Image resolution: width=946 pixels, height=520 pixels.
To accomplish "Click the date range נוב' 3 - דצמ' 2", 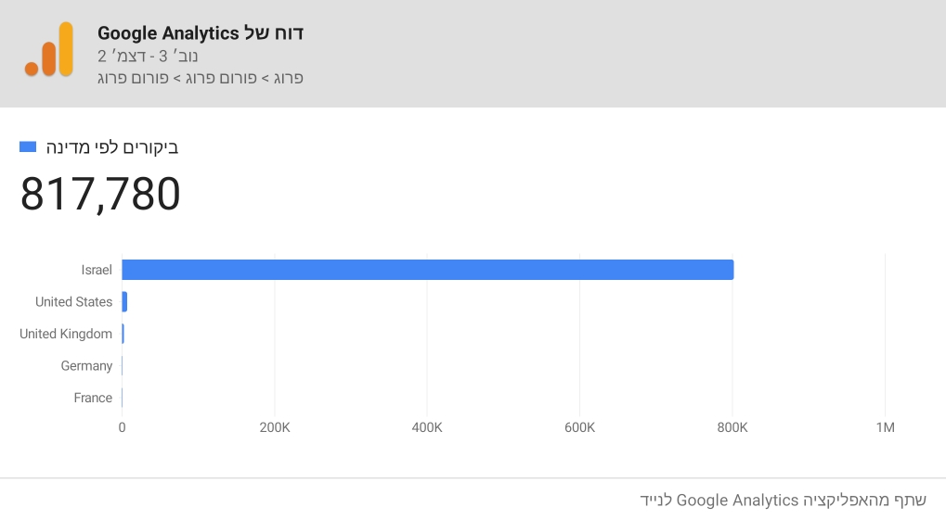I will tap(140, 56).
